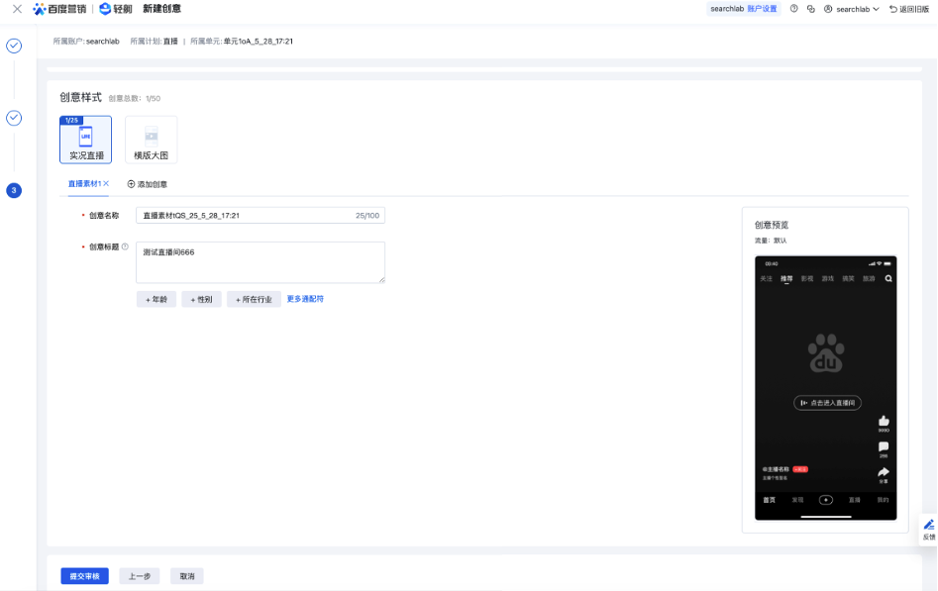Viewport: 938px width, 591px height.
Task: Open the help question mark icon
Action: 793,9
